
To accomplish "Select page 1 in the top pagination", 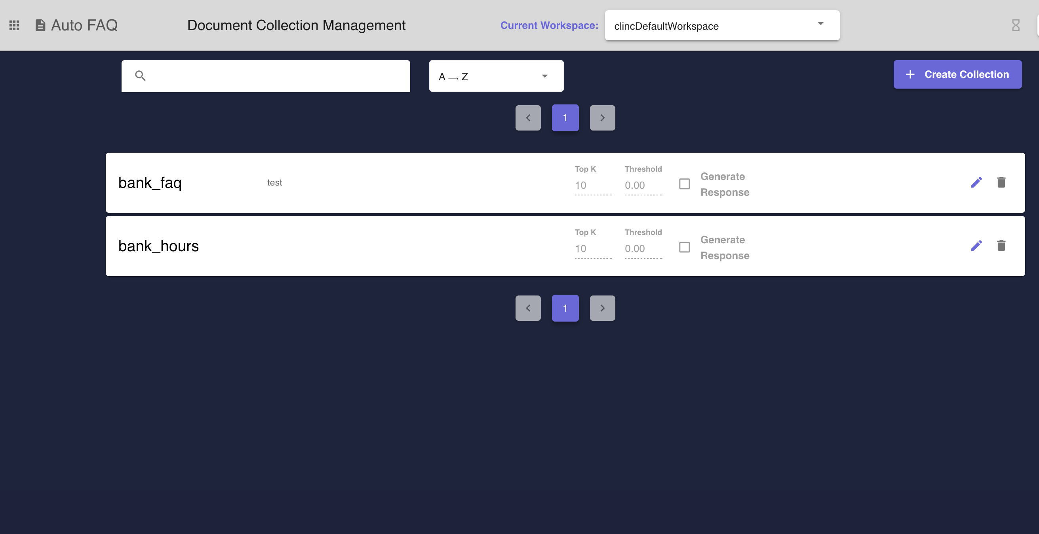I will (565, 118).
